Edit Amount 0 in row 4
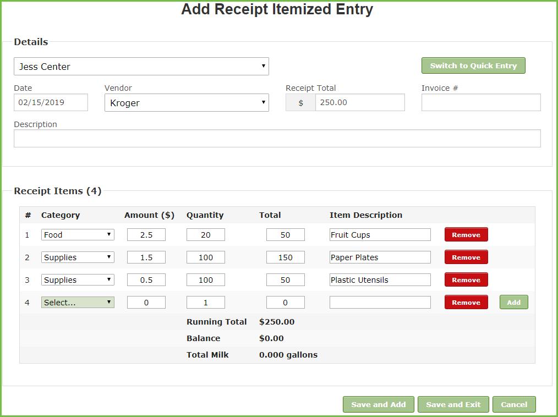558x417 pixels. coord(146,303)
